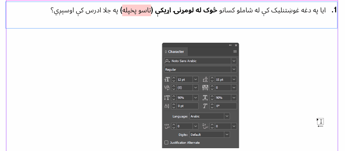Expand the diacritic vertical position dropdown
This screenshot has height=151, width=345.
click(x=234, y=126)
